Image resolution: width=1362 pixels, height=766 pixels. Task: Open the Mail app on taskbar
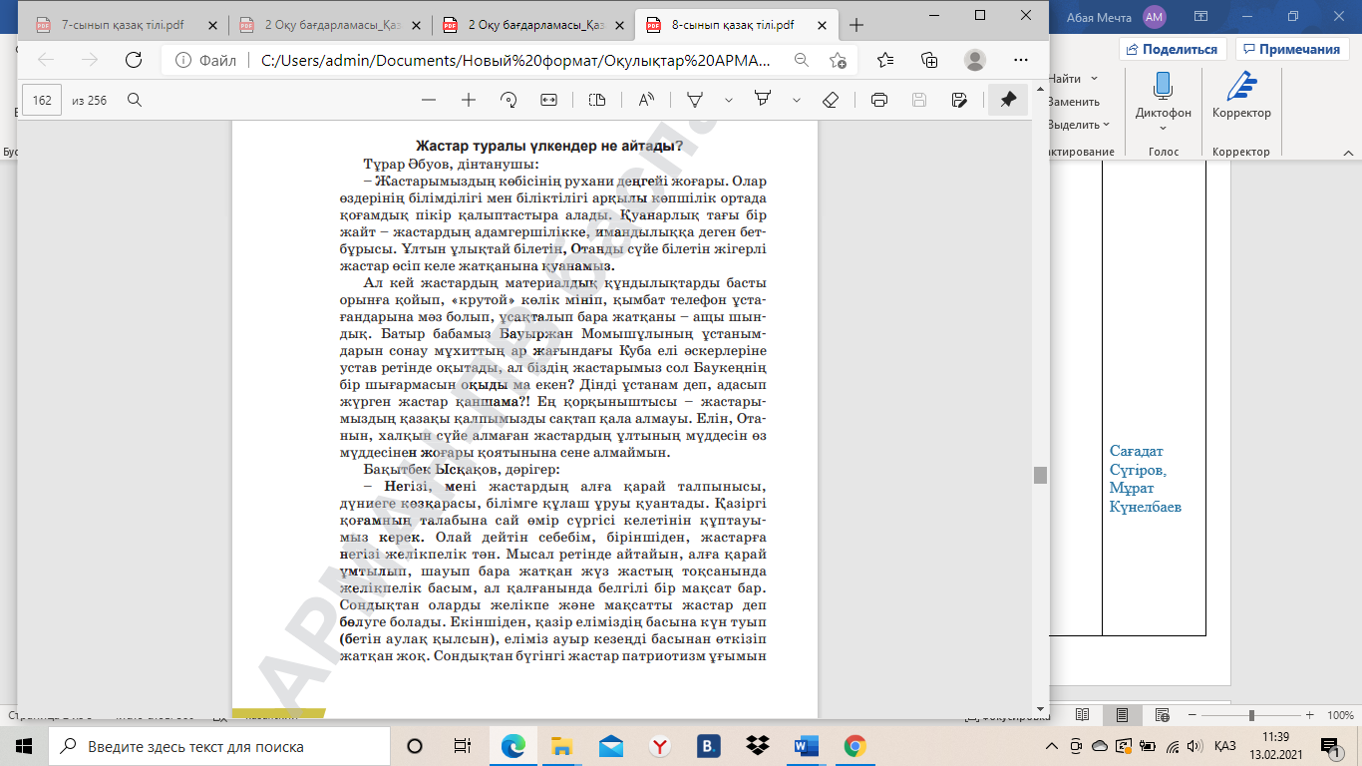[x=611, y=746]
